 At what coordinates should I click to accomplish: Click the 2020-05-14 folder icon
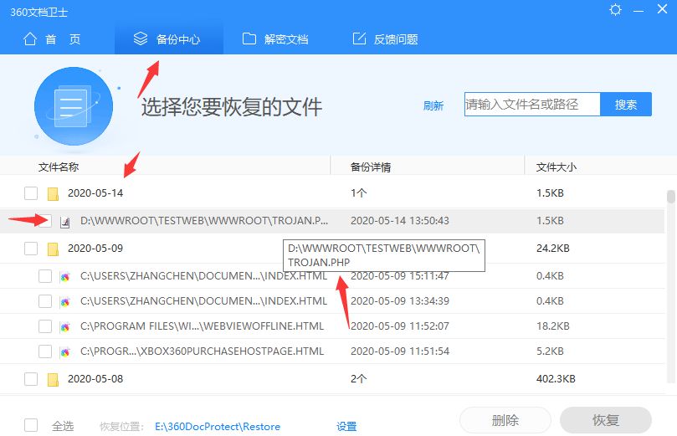point(53,193)
